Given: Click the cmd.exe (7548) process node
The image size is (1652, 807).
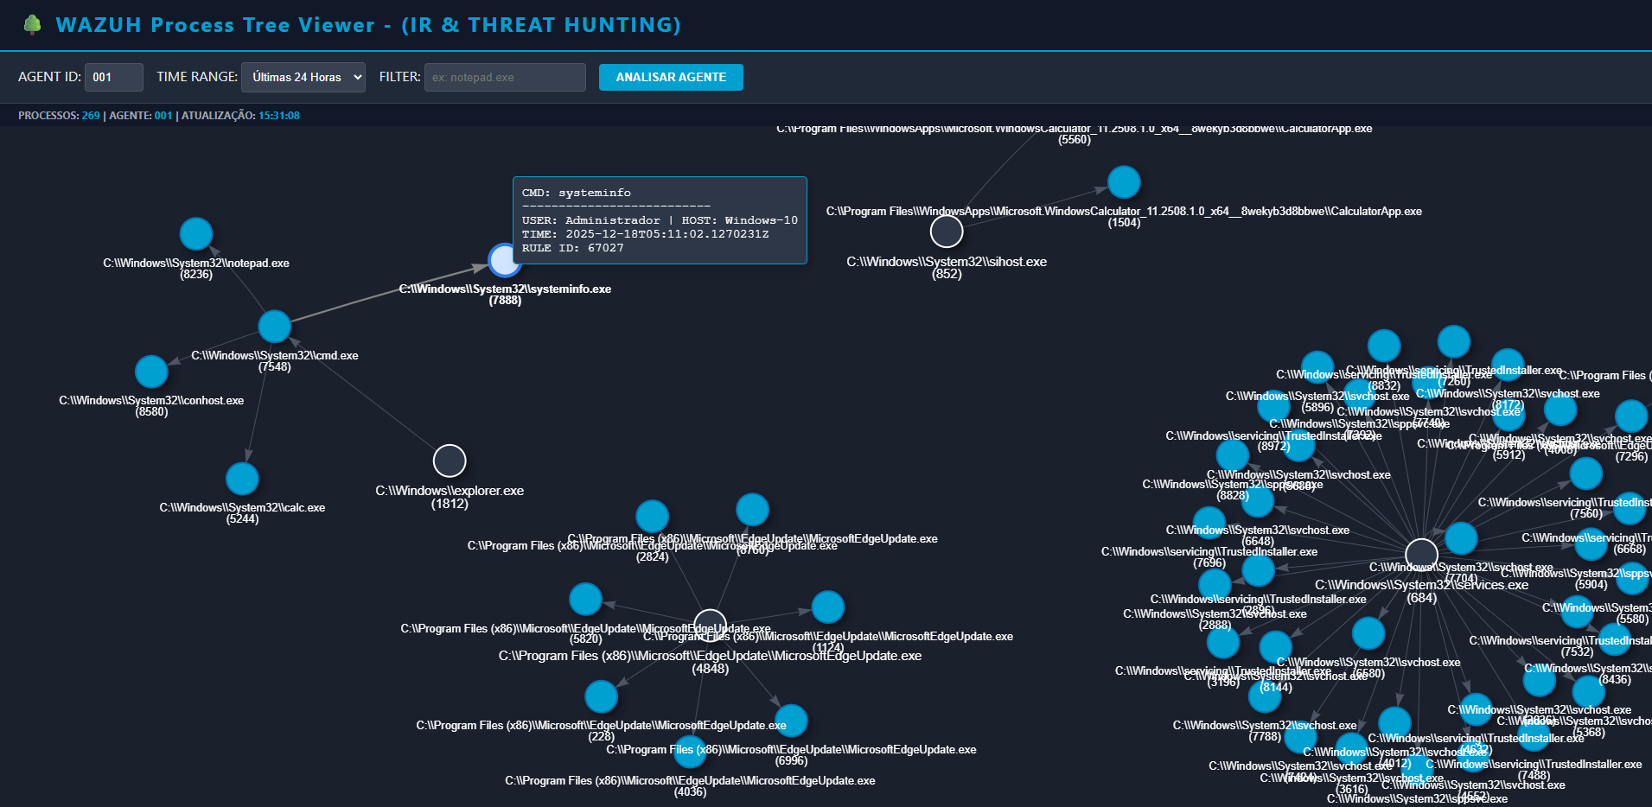Looking at the screenshot, I should [275, 326].
